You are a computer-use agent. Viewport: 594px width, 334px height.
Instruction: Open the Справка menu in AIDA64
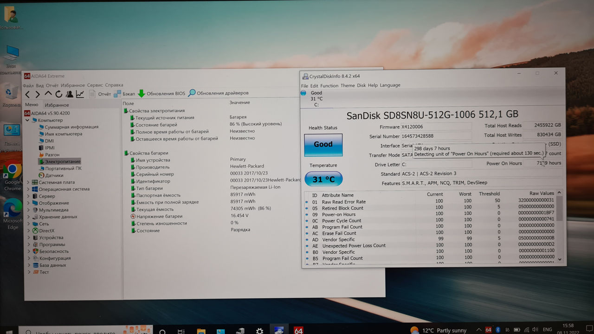114,85
